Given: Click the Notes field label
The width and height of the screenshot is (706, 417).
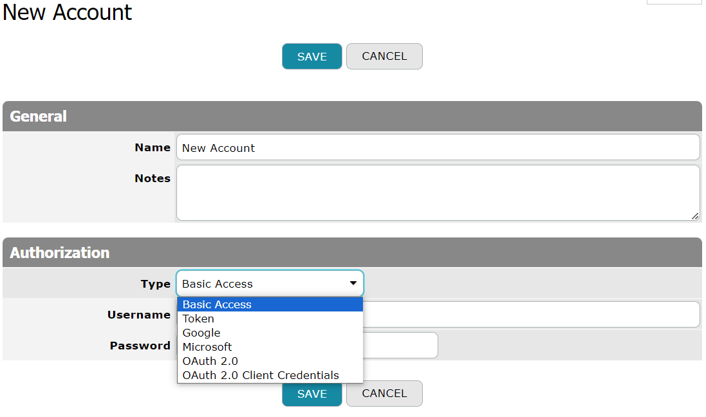Looking at the screenshot, I should (153, 178).
